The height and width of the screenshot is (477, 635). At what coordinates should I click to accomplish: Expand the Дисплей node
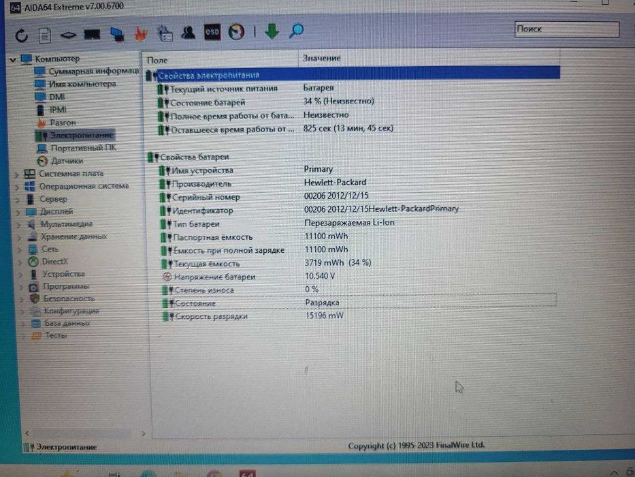click(18, 212)
